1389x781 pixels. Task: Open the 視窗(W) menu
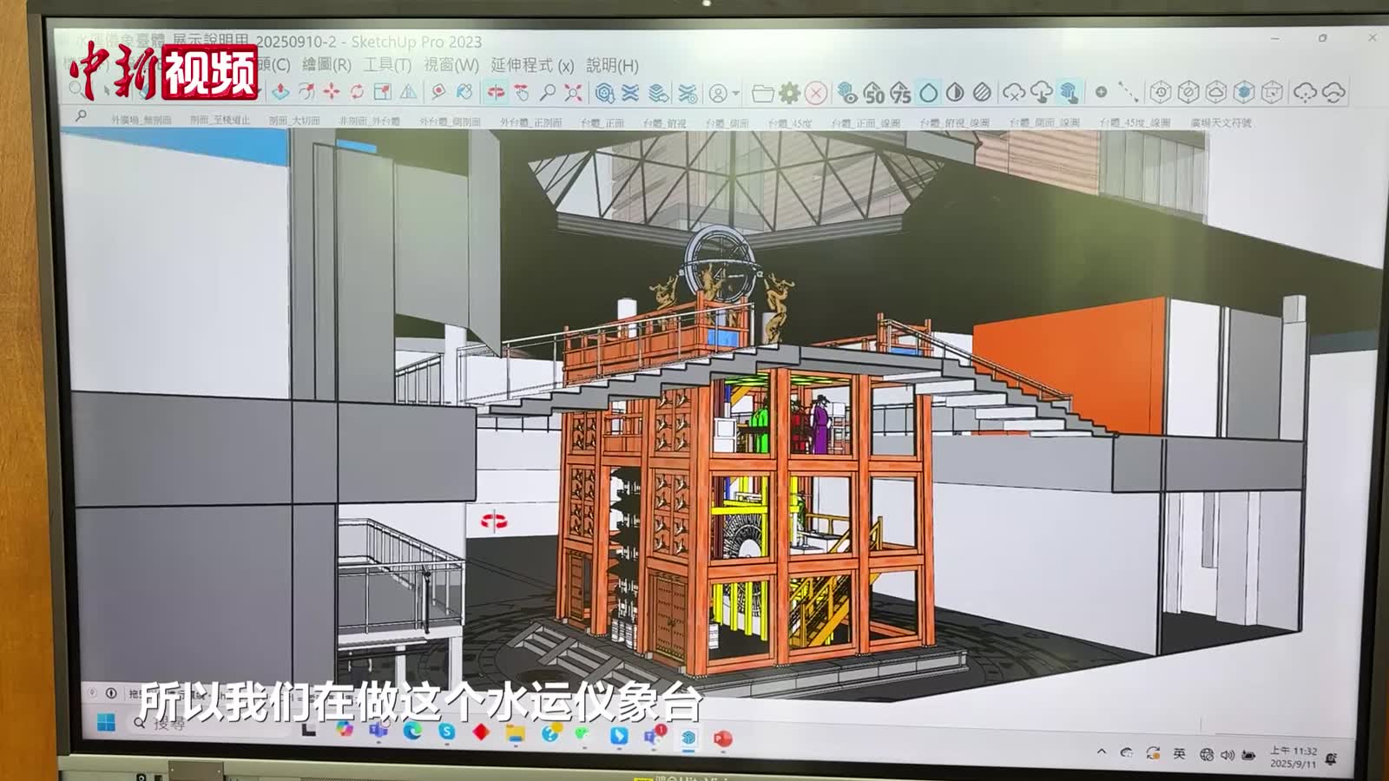coord(451,65)
